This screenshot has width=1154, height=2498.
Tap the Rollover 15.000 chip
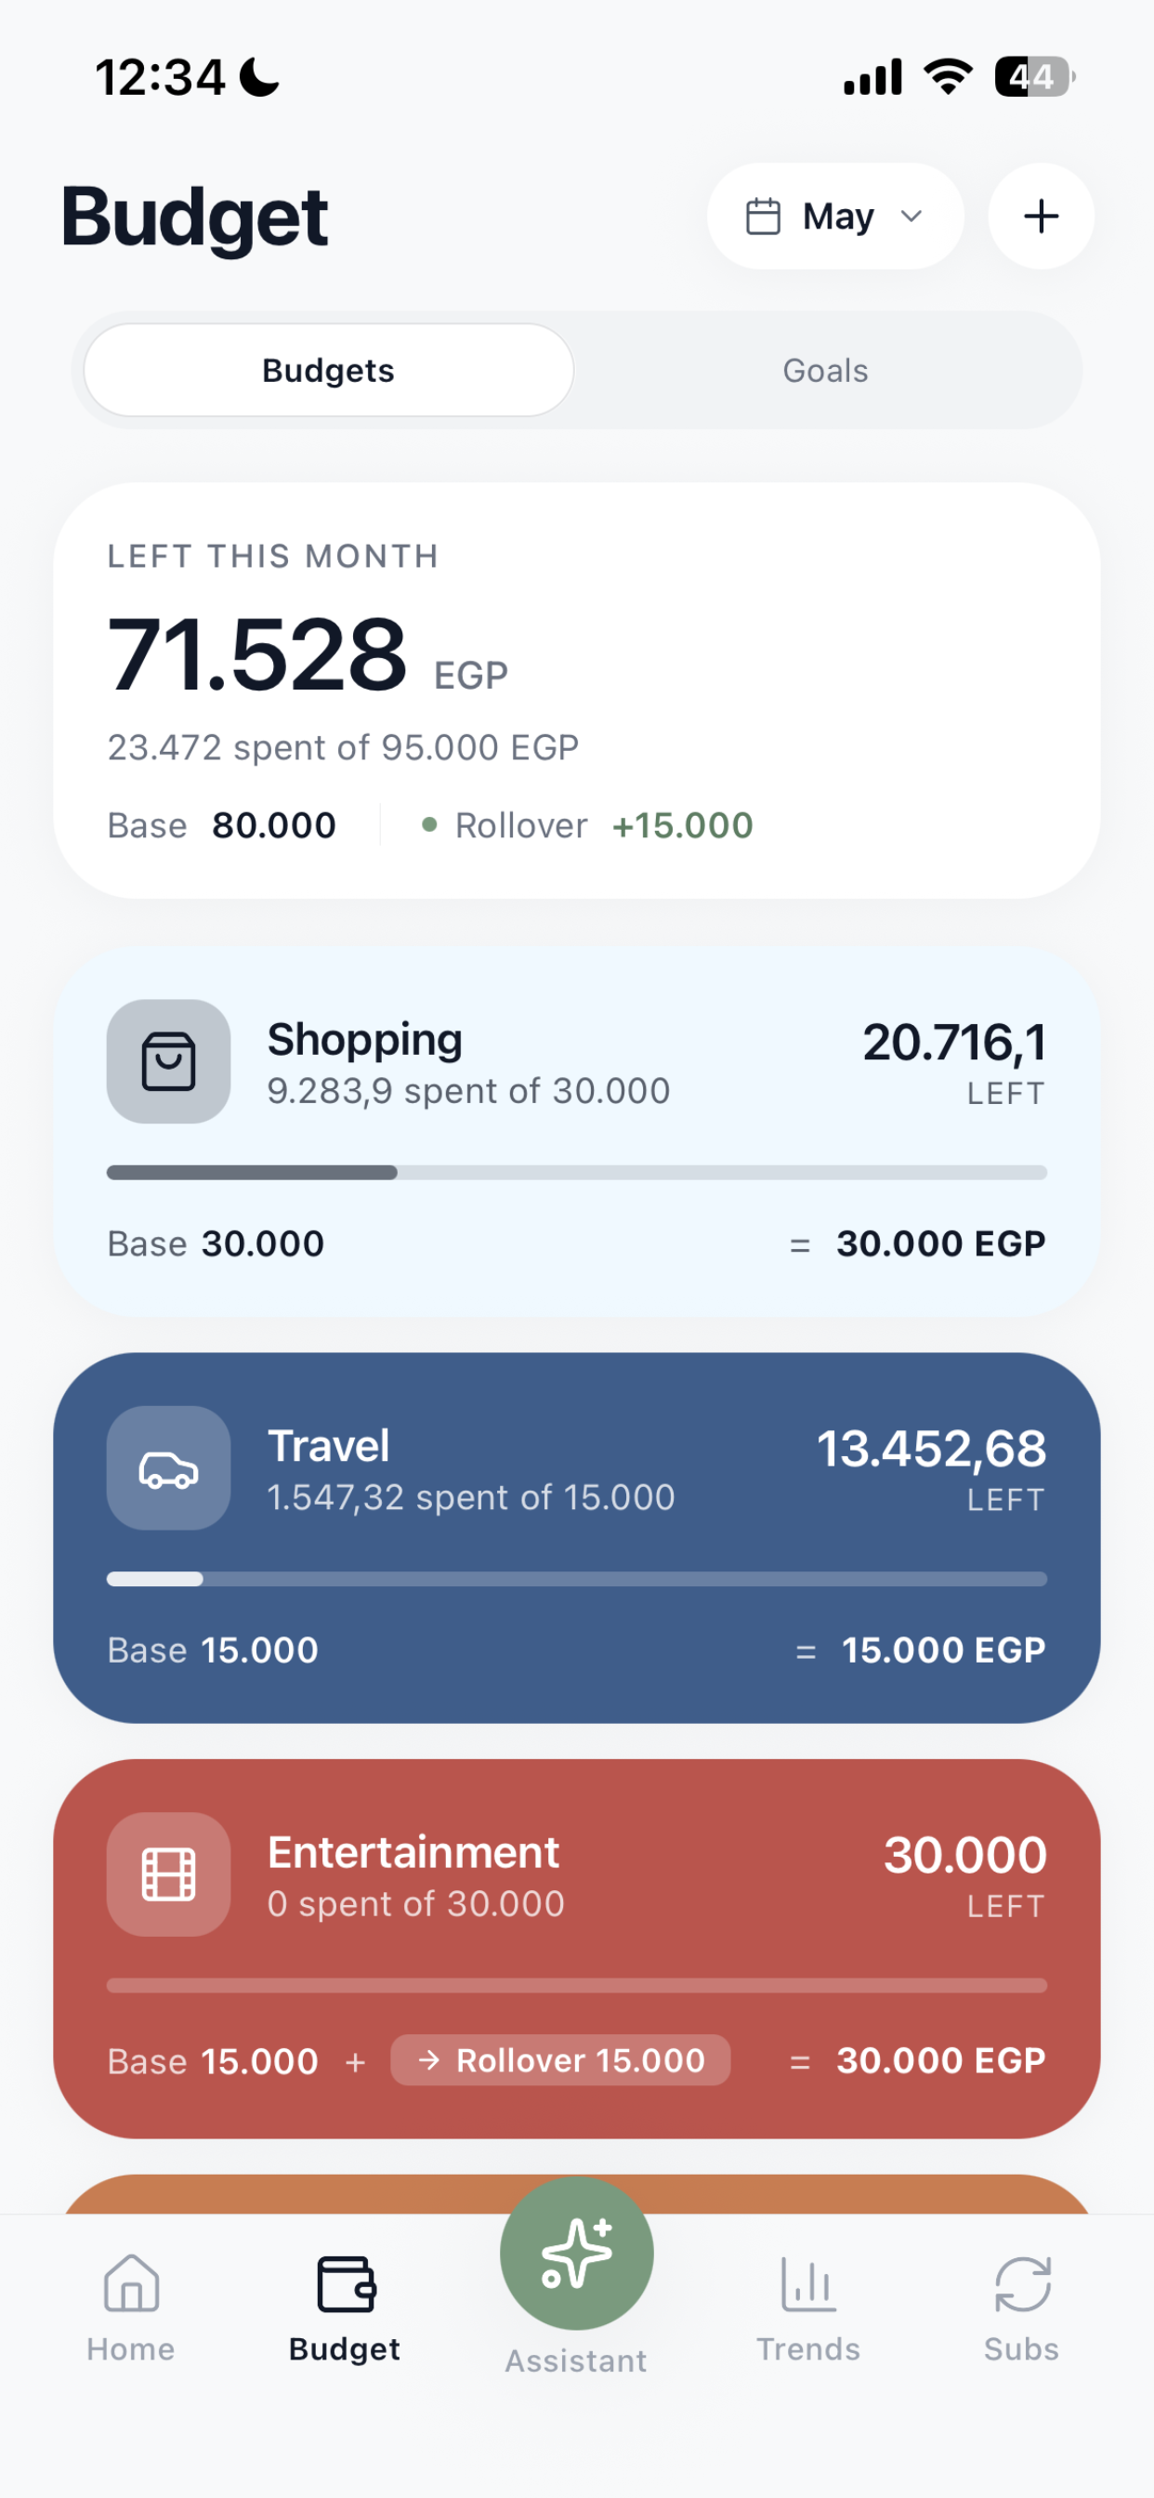click(560, 2059)
